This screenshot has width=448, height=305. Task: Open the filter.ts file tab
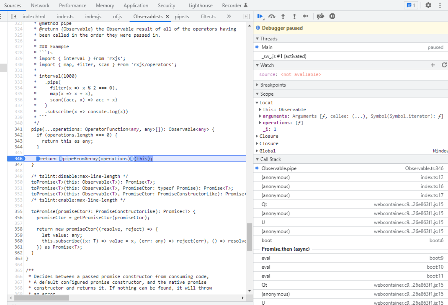[208, 16]
